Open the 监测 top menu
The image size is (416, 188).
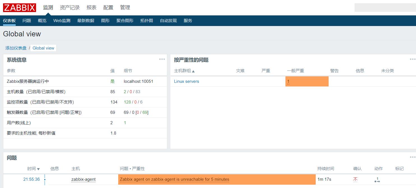pyautogui.click(x=48, y=8)
